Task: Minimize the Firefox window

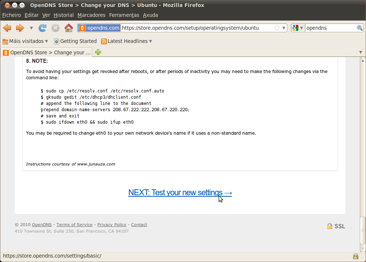Action: pos(15,5)
